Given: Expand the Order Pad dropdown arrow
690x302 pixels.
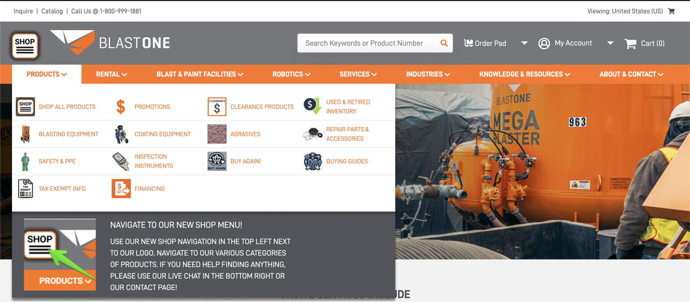Looking at the screenshot, I should (x=524, y=43).
